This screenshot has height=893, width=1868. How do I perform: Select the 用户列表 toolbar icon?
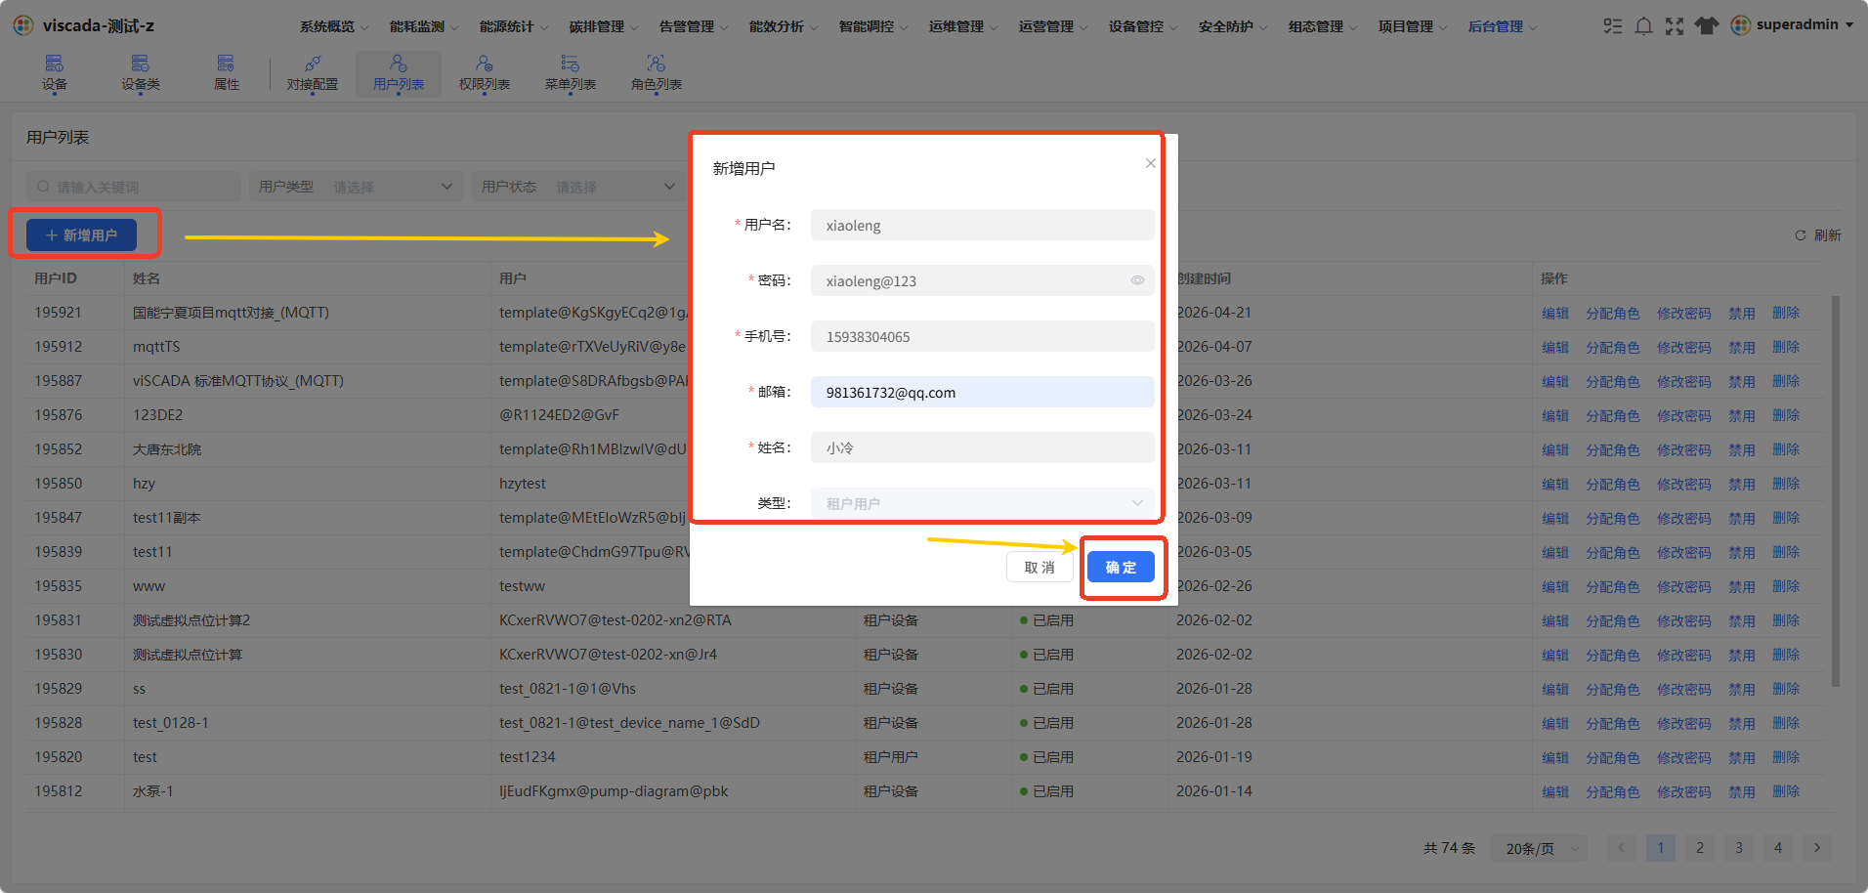click(x=399, y=73)
